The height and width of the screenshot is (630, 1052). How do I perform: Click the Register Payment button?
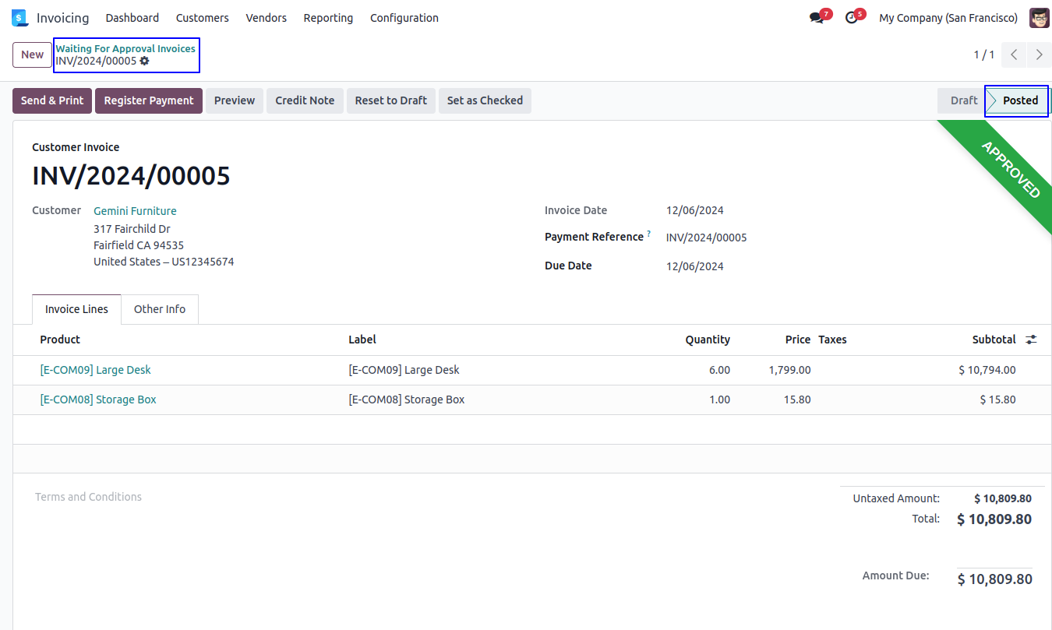(x=148, y=100)
